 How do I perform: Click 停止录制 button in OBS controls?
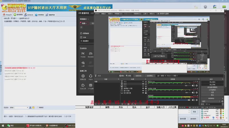click(x=212, y=84)
